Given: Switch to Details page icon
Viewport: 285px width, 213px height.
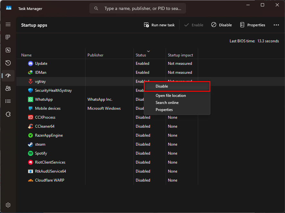Looking at the screenshot, I should pyautogui.click(x=8, y=101).
